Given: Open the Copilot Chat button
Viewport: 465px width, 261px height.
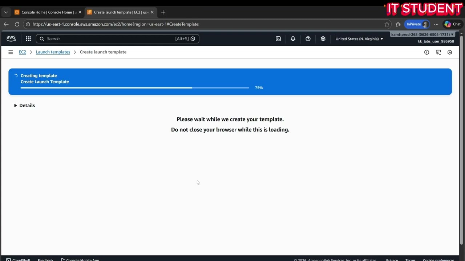Looking at the screenshot, I should coord(453,24).
